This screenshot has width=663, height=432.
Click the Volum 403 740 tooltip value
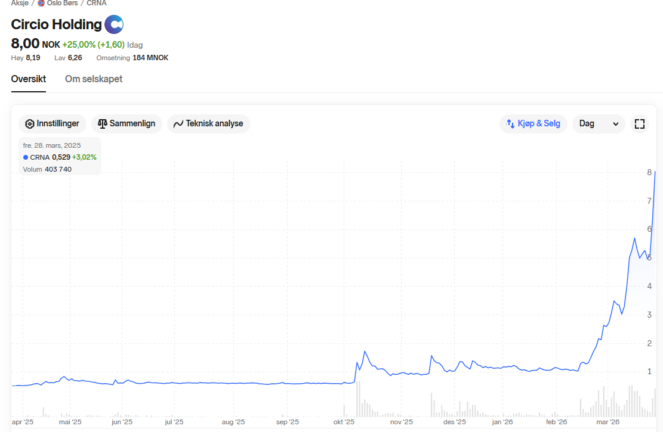click(x=58, y=169)
